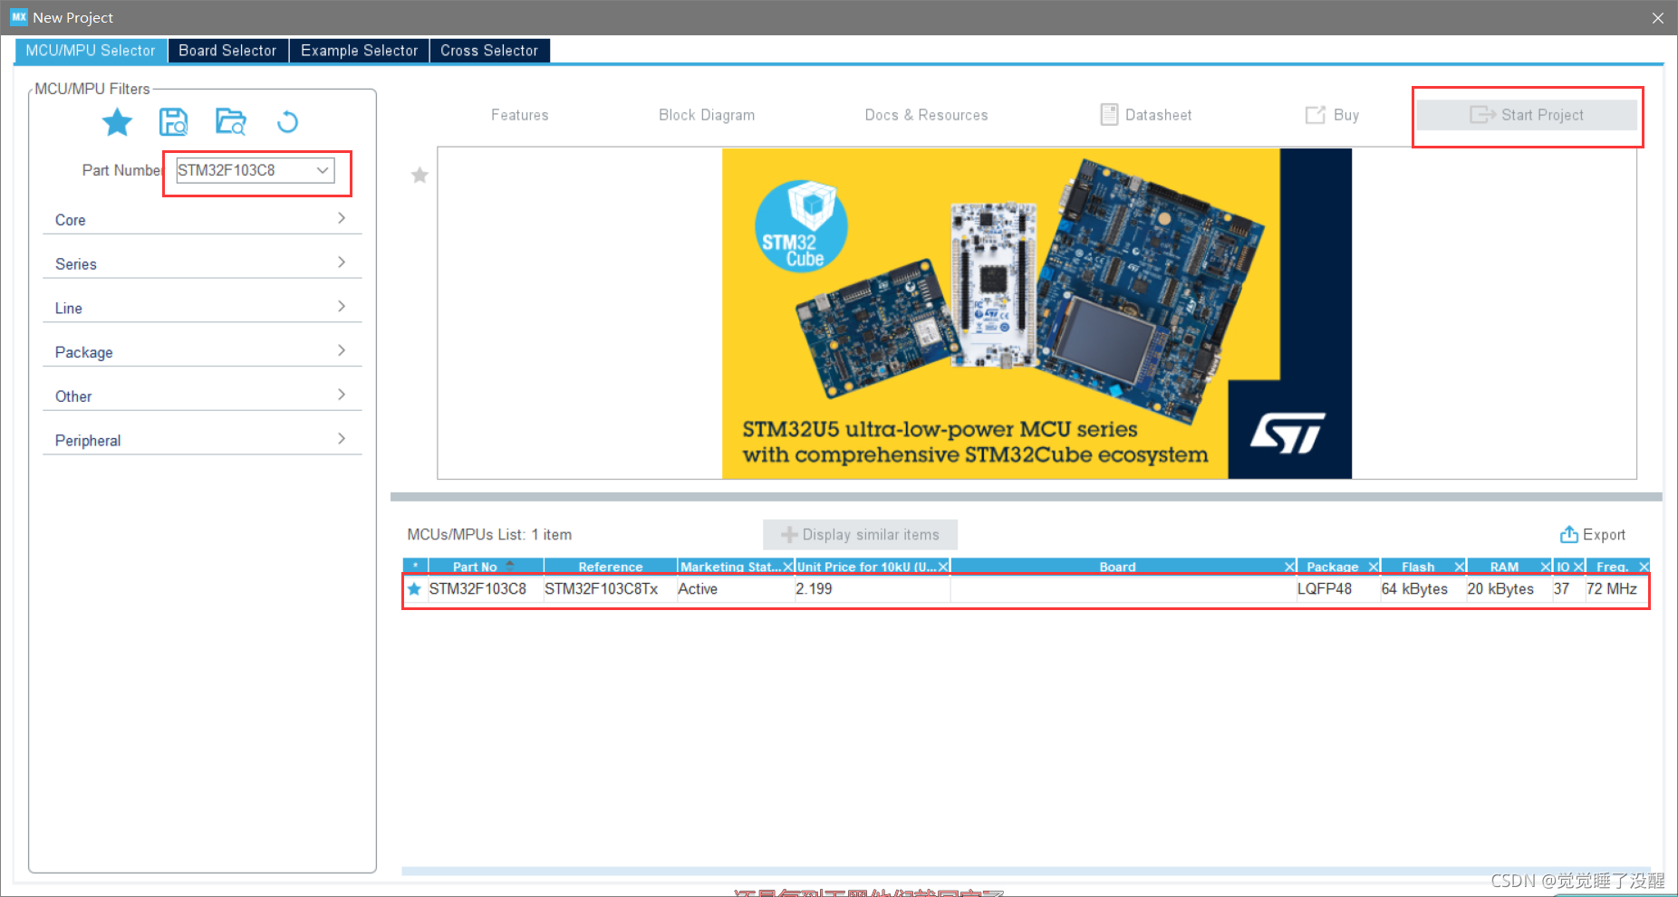This screenshot has width=1678, height=897.
Task: Open Docs & Resources view
Action: (x=926, y=115)
